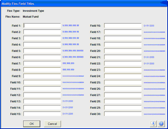168x129 pixels.
Task: Focus the Field 25 input box
Action: (x=123, y=82)
